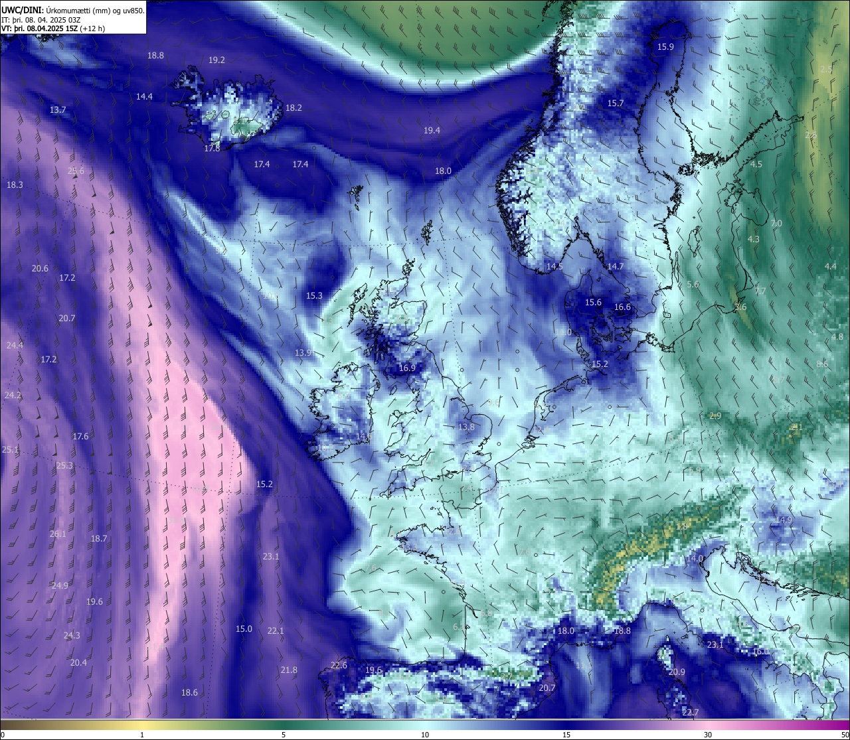
Task: Select the VT þri. 08.04.2025 15Z line
Action: tap(53, 29)
